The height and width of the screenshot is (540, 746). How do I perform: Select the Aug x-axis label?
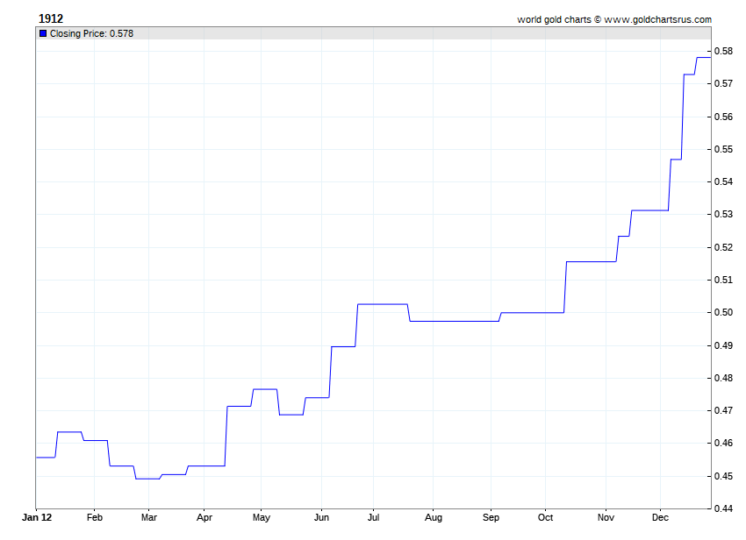[434, 518]
